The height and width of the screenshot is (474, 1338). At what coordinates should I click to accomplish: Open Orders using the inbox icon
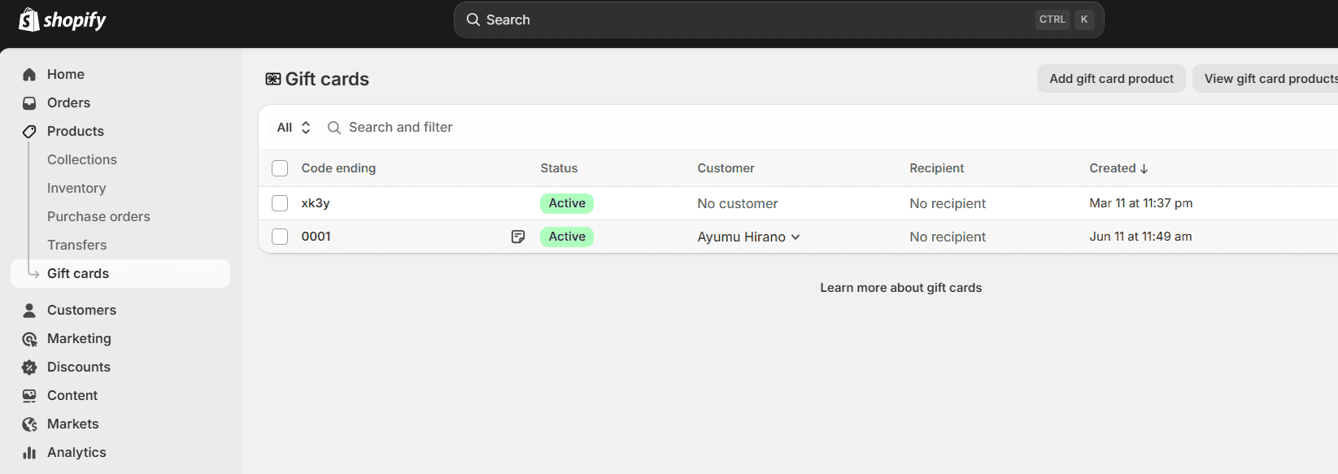(29, 103)
